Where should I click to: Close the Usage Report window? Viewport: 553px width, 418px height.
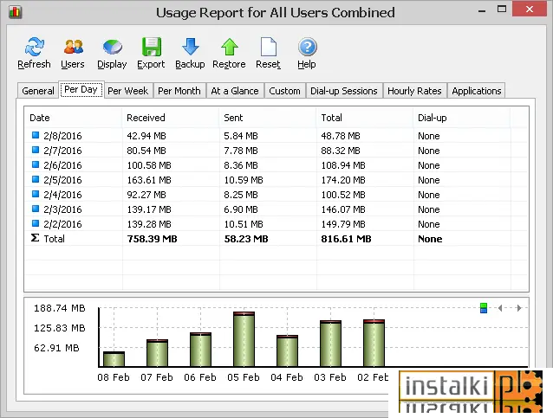(530, 10)
